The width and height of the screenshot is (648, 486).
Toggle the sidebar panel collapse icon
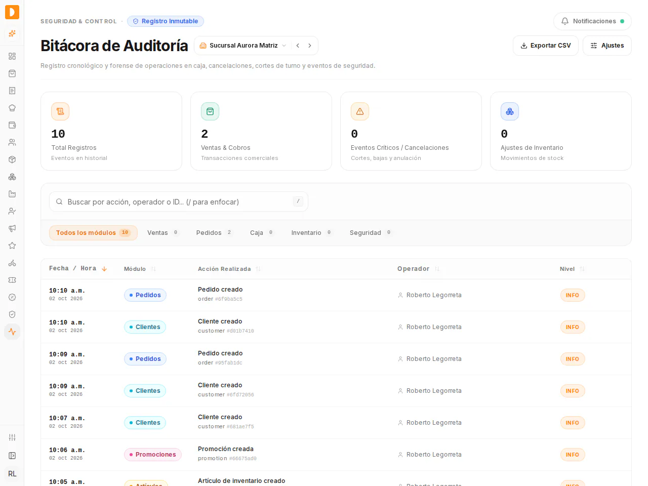pyautogui.click(x=12, y=456)
